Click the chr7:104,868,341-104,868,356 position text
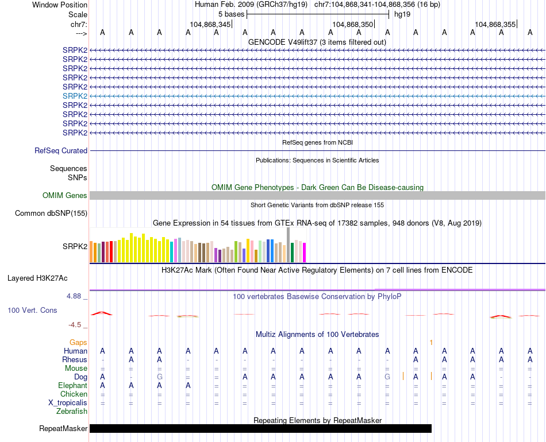Viewport: 546px width, 442px height. point(377,5)
